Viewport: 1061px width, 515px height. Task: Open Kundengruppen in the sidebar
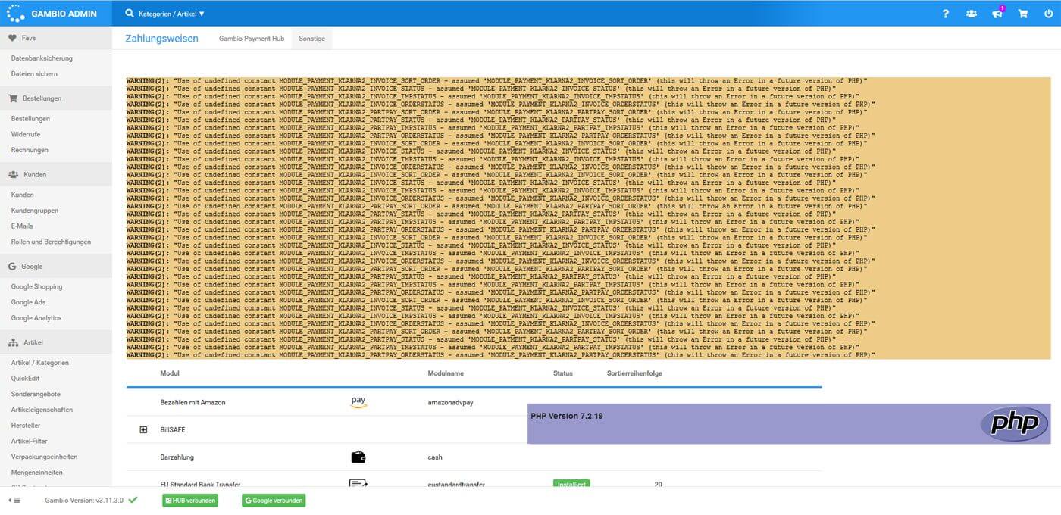[x=34, y=211]
